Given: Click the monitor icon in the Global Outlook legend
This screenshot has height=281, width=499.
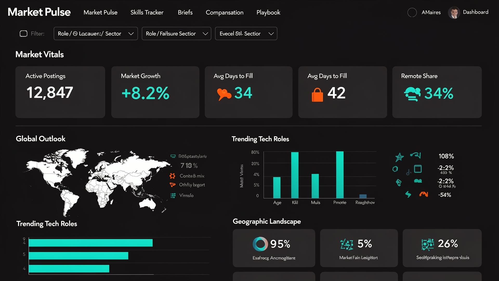Looking at the screenshot, I should click(172, 156).
